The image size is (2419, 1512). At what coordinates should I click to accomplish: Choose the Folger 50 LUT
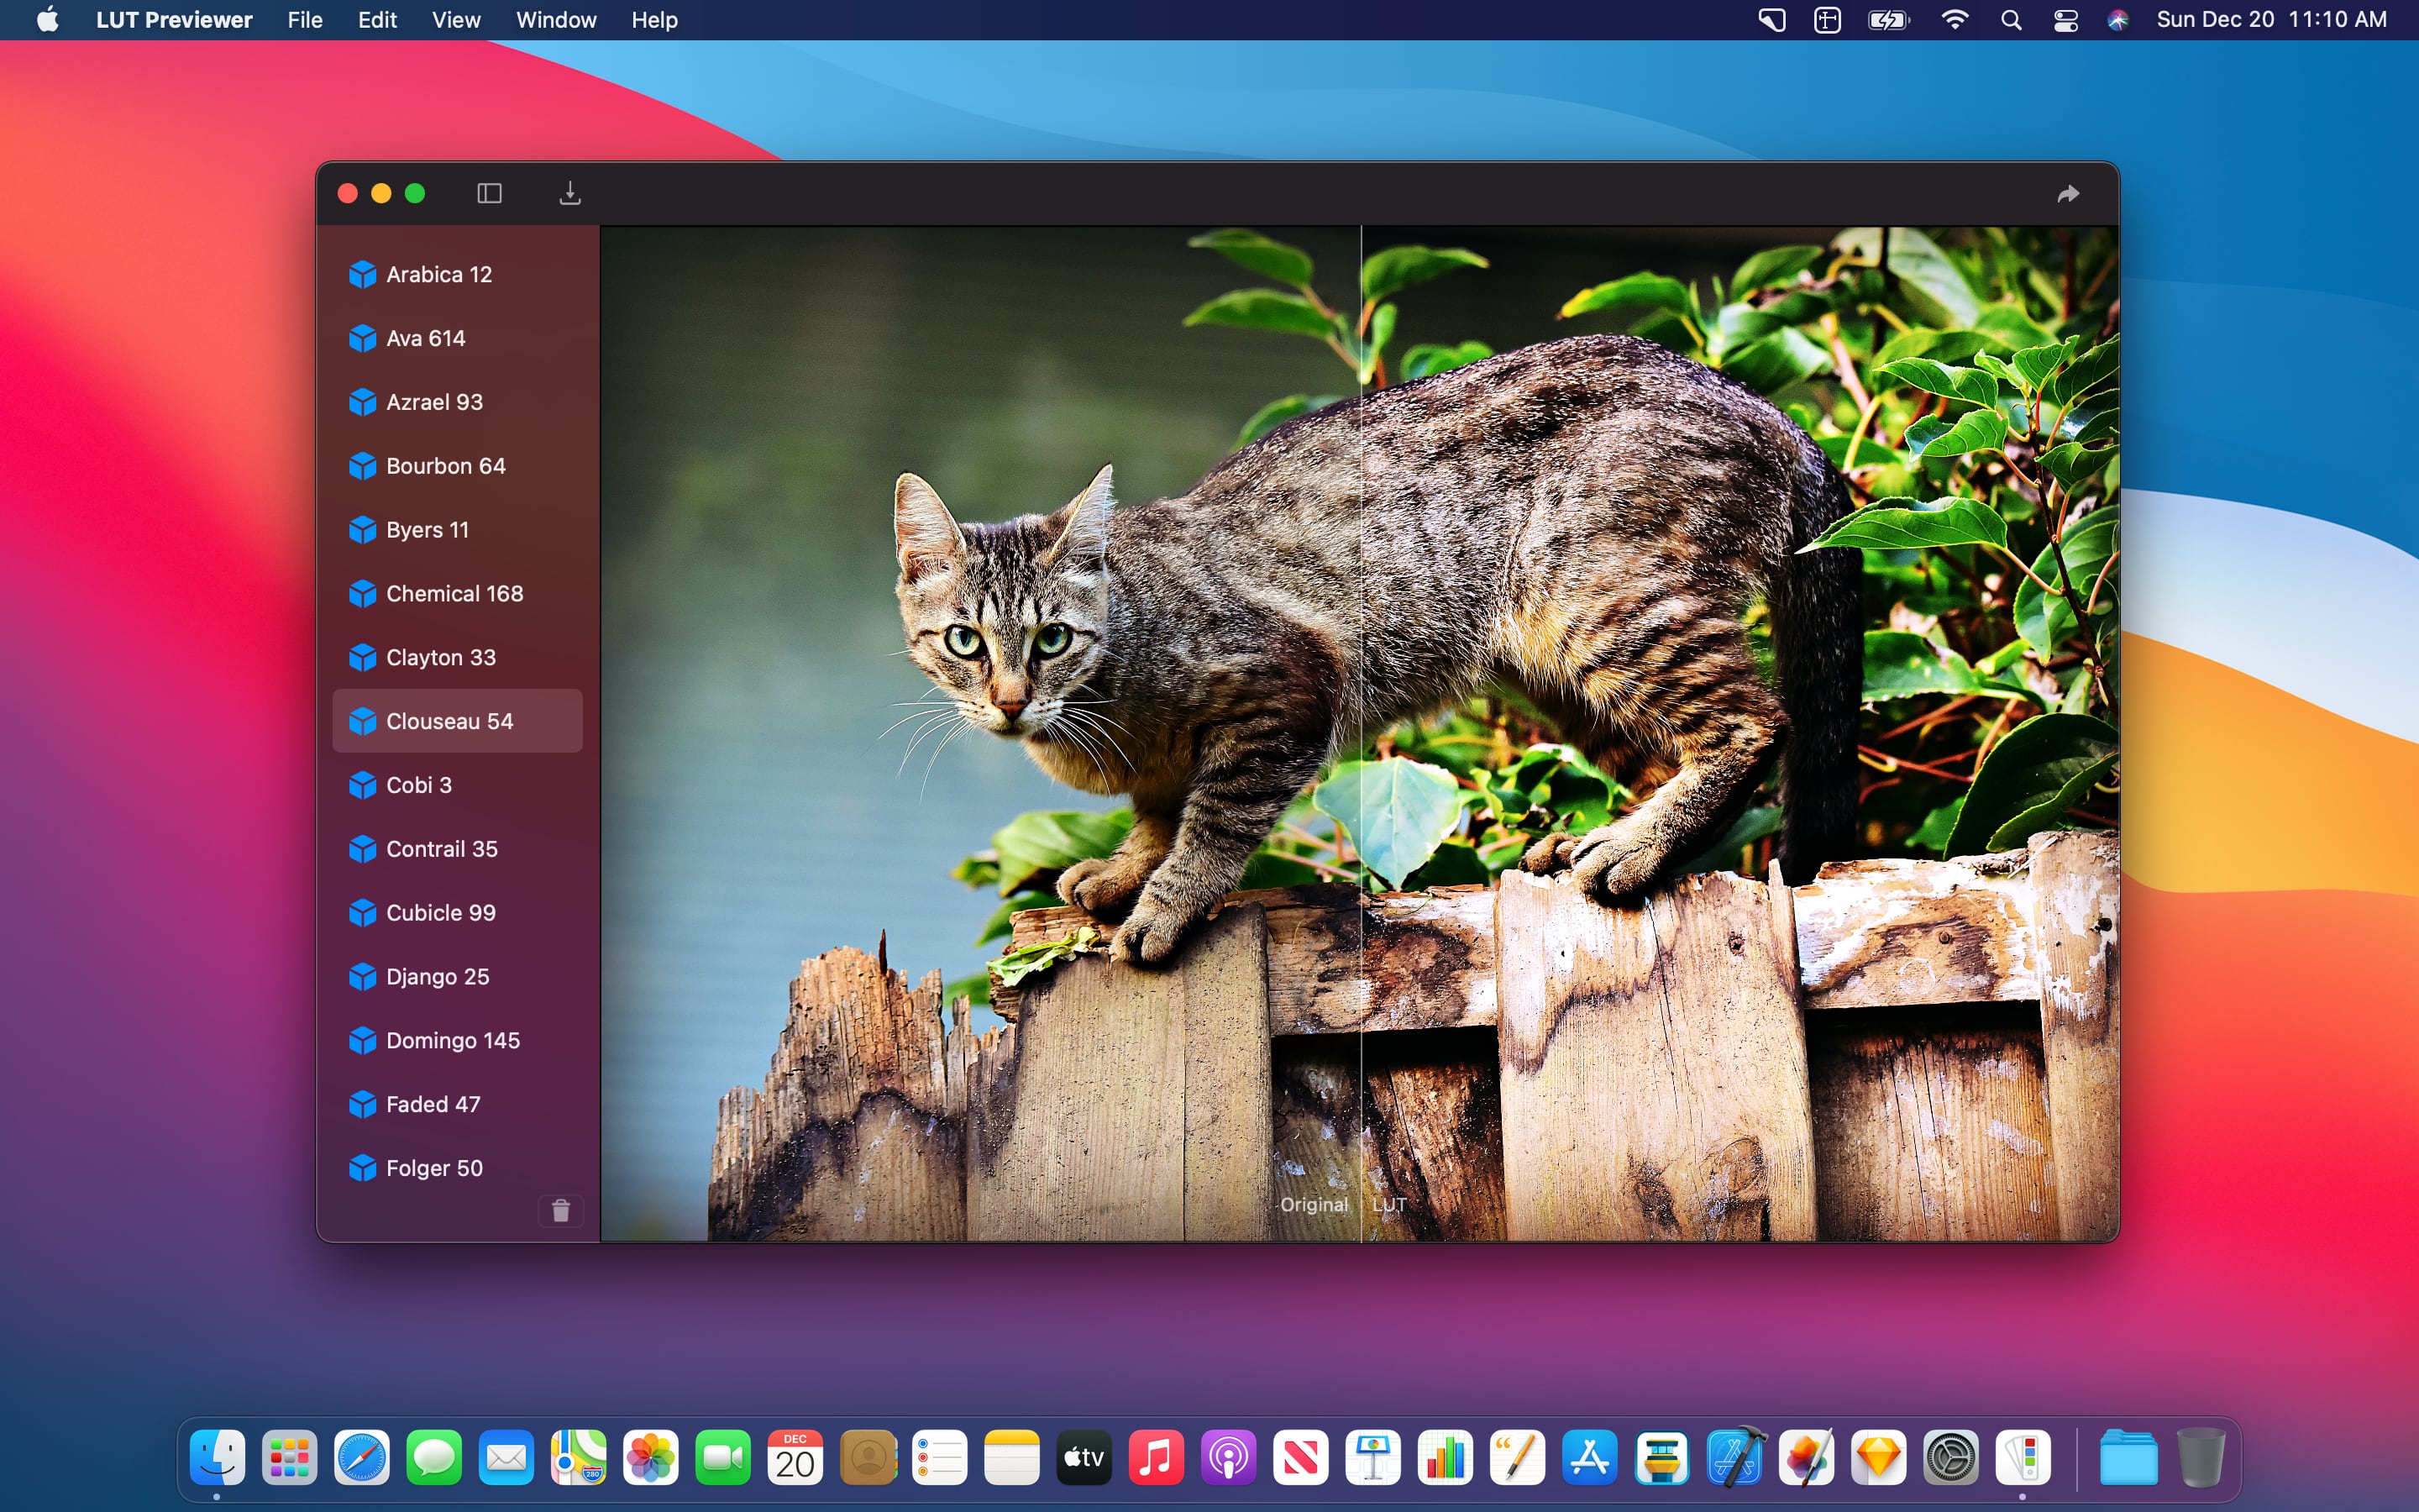[x=433, y=1168]
